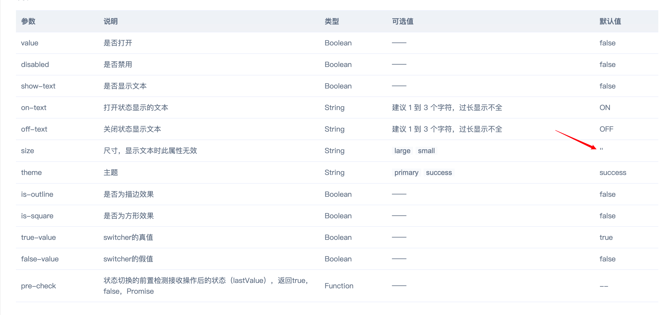Click the "true" default of true-value row

pos(606,237)
